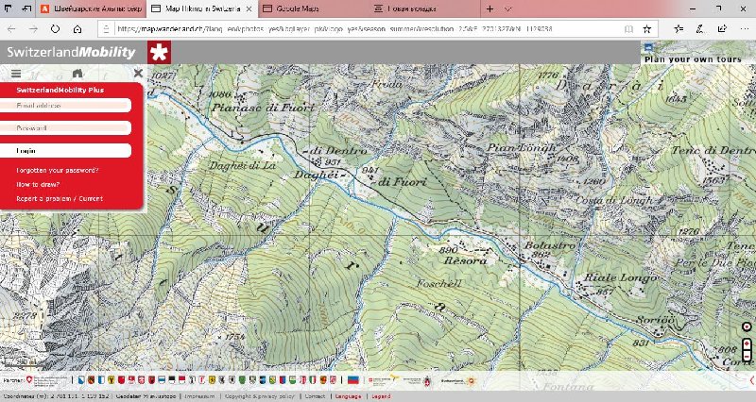Open Report a problem / Comment link

point(60,198)
